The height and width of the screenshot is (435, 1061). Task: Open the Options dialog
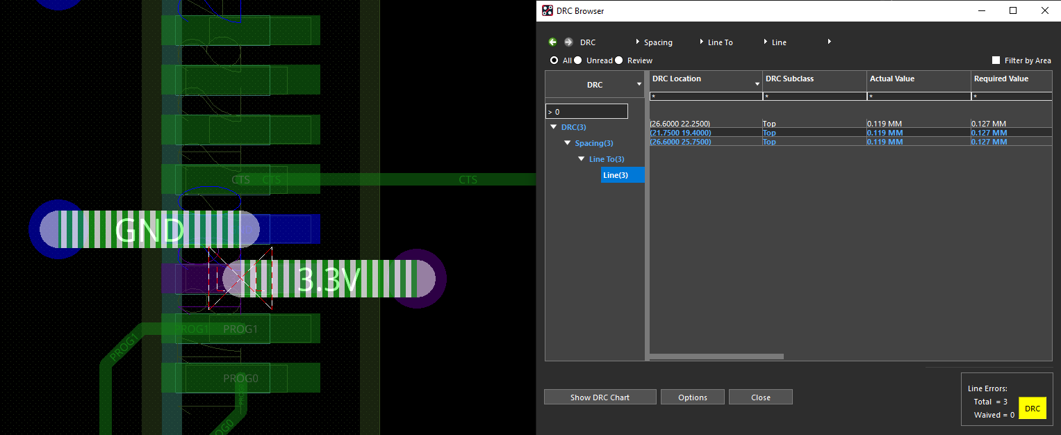coord(692,397)
